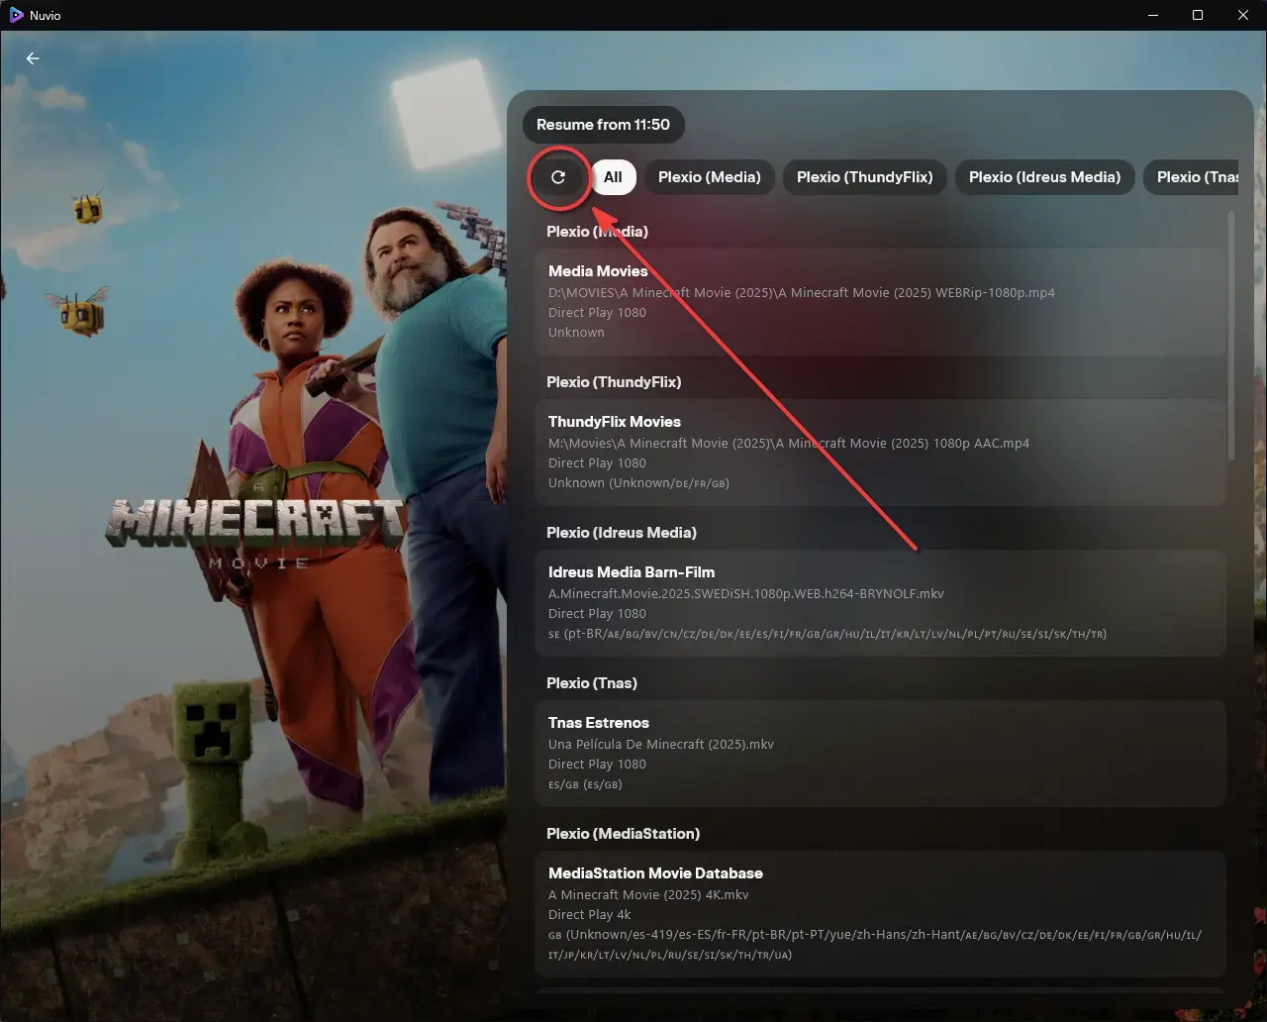Filter by Plexio (ThundyFlix) chip

click(x=865, y=177)
